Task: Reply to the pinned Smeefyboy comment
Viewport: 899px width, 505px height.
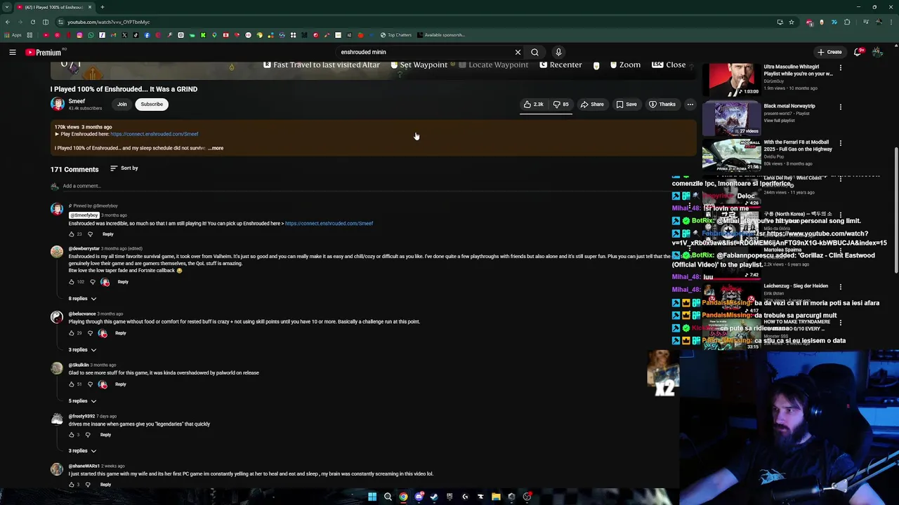Action: click(107, 234)
